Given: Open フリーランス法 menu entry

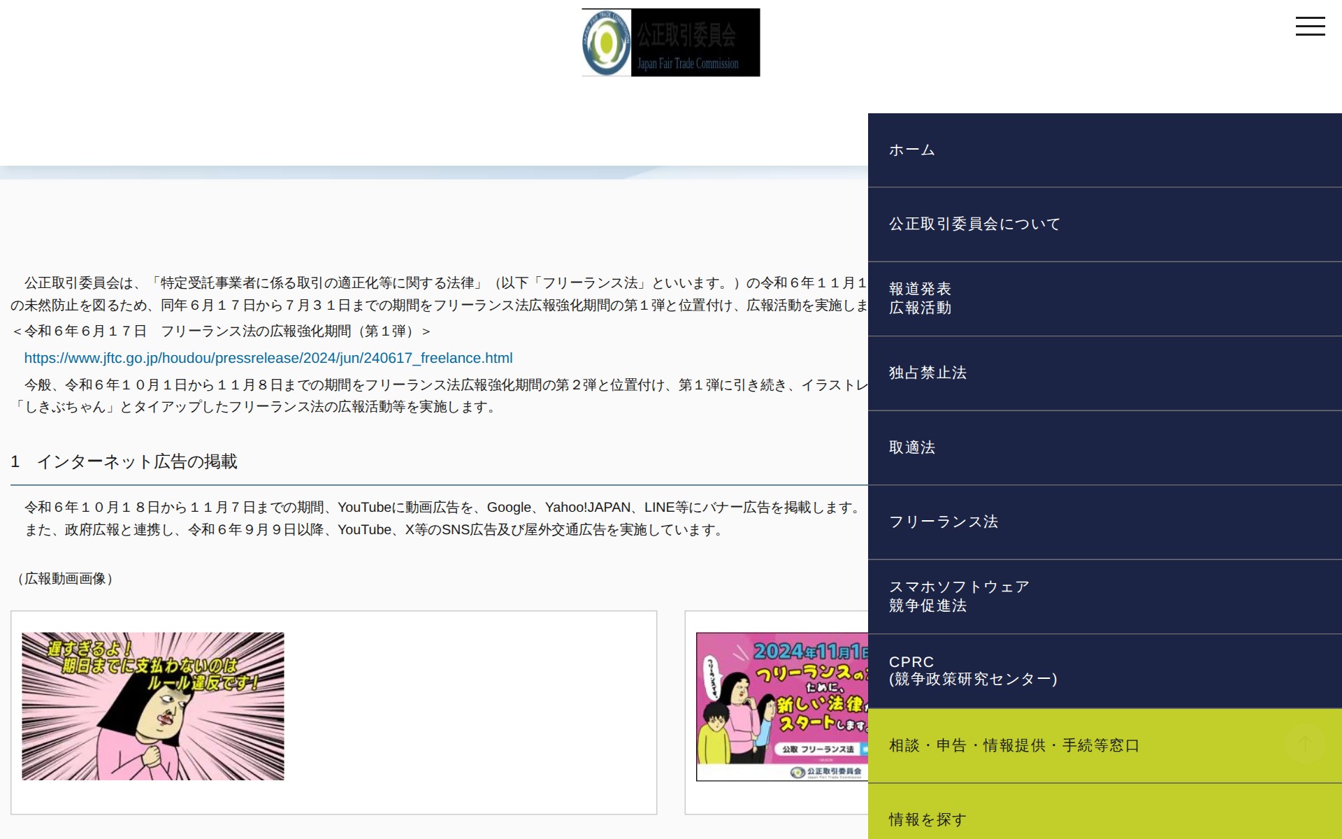Looking at the screenshot, I should coord(943,522).
